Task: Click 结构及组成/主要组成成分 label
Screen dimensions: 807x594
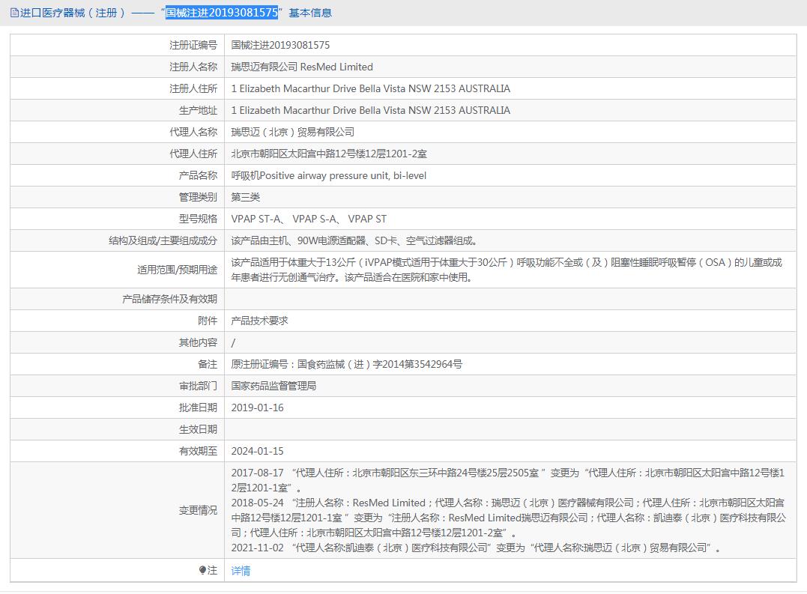Action: [x=163, y=240]
